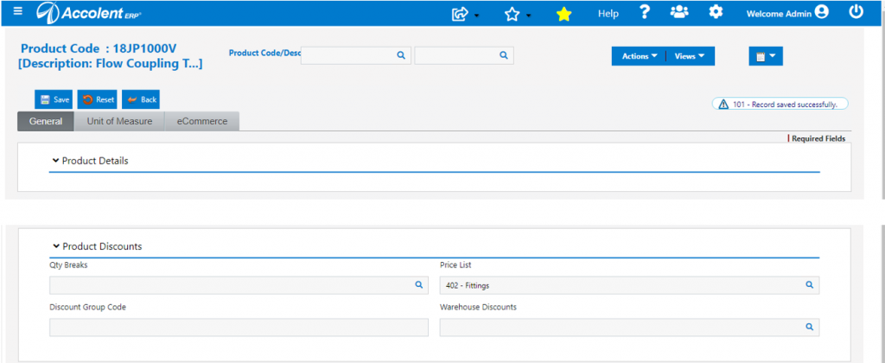Click the Required Fields legend text
Image resolution: width=885 pixels, height=363 pixels.
click(x=818, y=138)
